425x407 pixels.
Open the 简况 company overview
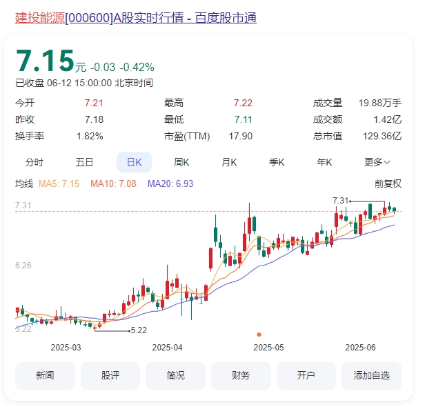pyautogui.click(x=175, y=376)
